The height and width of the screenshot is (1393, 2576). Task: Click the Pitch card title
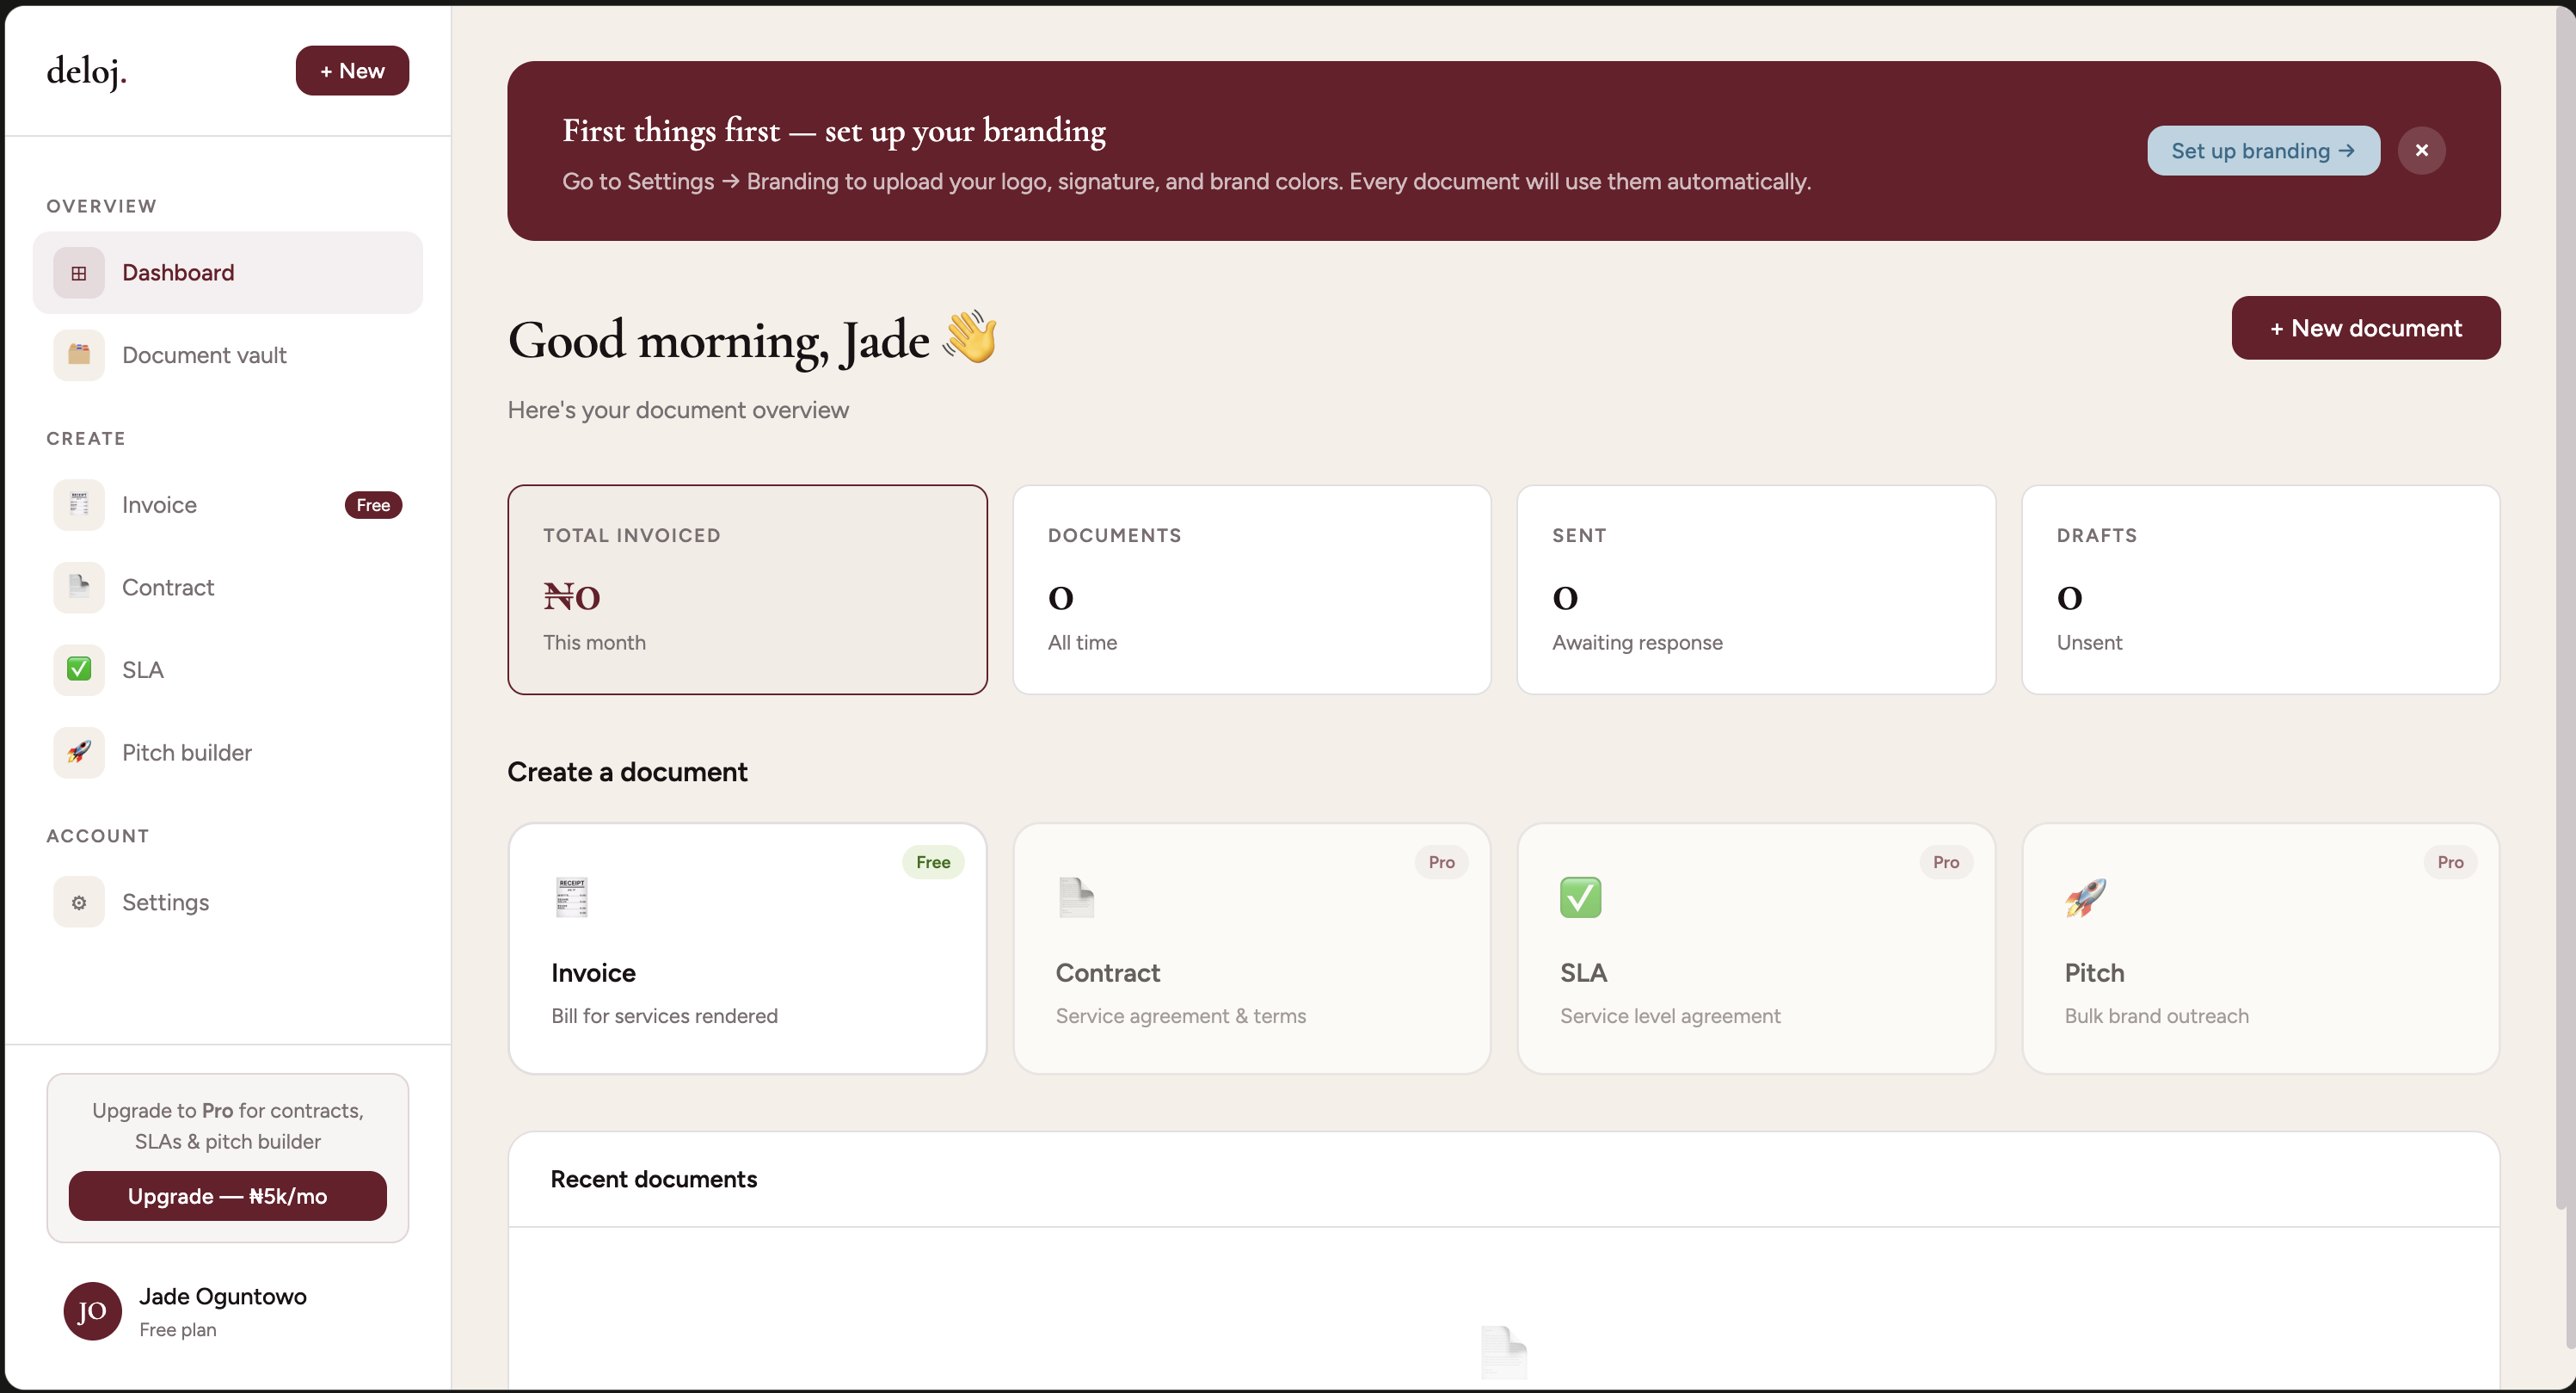point(2095,973)
